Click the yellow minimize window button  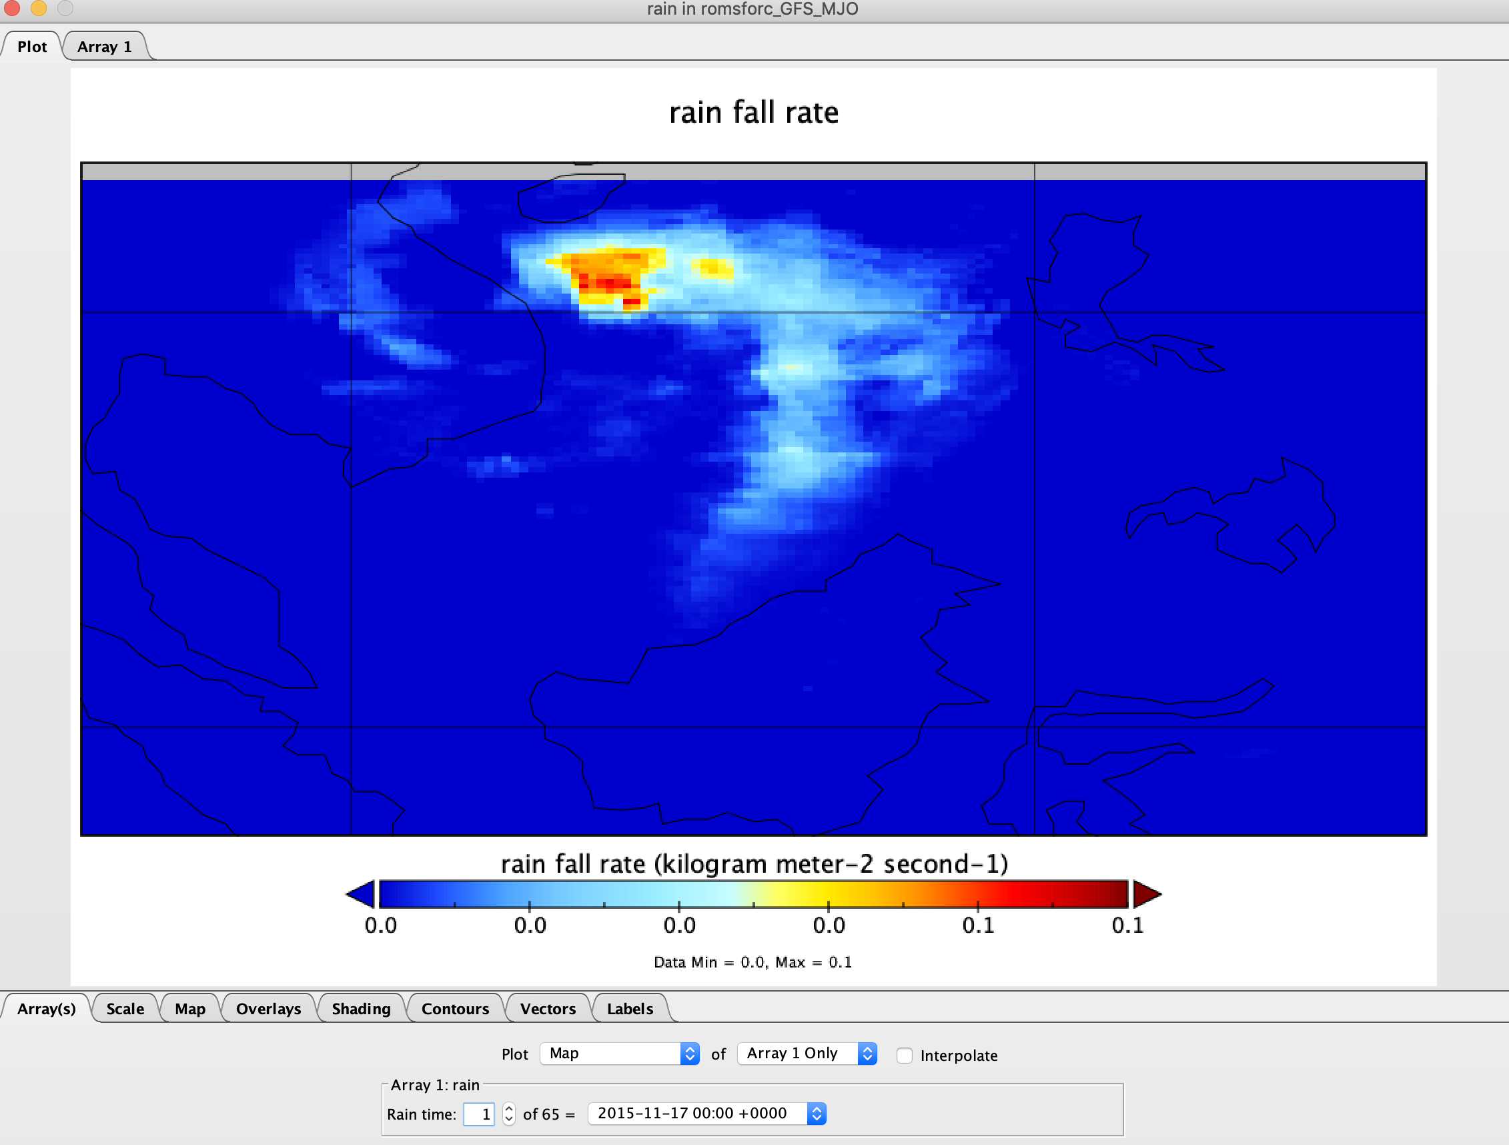tap(38, 8)
